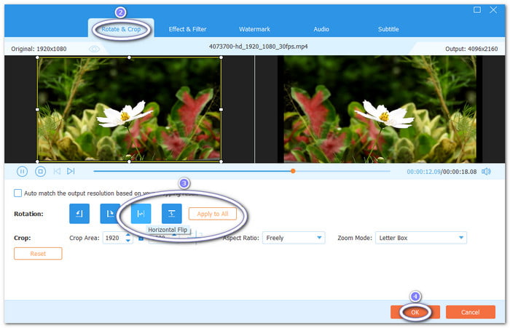Viewport: 510px width, 328px height.
Task: Rotate video left 90 degrees
Action: [79, 214]
